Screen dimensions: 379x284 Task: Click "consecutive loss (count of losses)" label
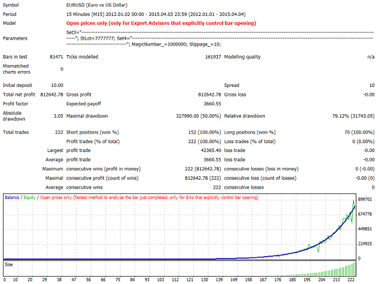pos(261,178)
